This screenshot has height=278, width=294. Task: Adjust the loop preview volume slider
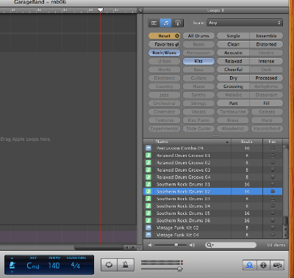click(x=176, y=245)
